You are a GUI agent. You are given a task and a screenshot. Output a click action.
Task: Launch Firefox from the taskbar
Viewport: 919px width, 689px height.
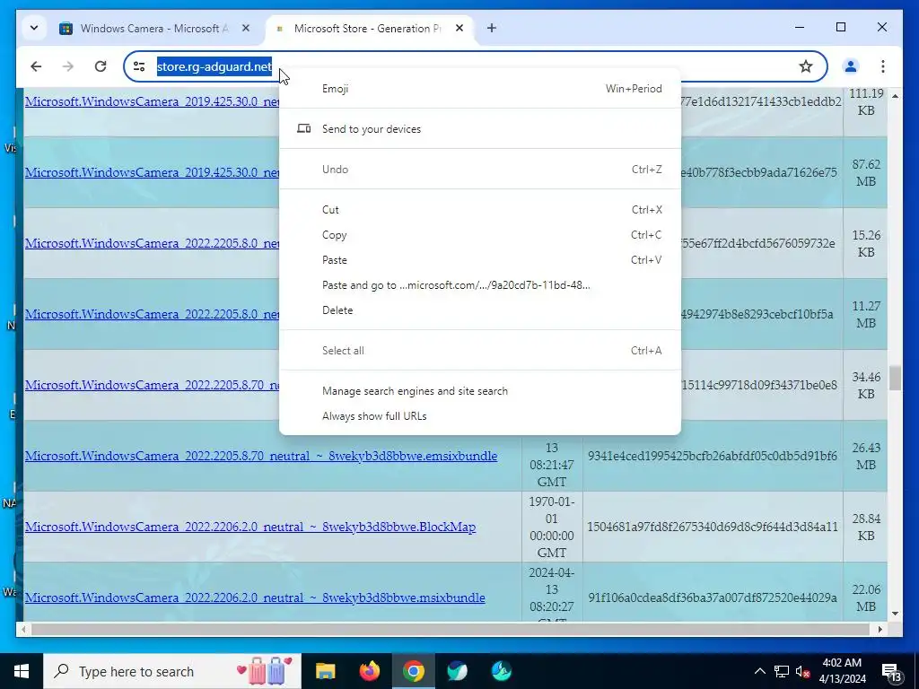[369, 671]
